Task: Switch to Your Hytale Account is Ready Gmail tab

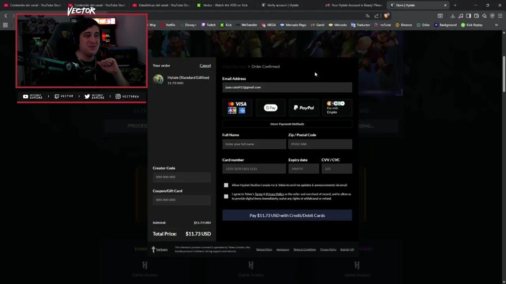Action: (354, 5)
